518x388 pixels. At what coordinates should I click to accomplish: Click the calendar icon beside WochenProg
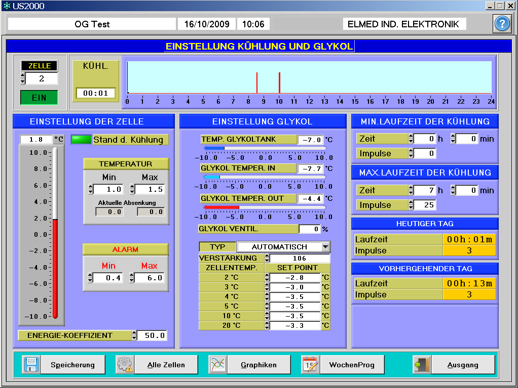(310, 364)
